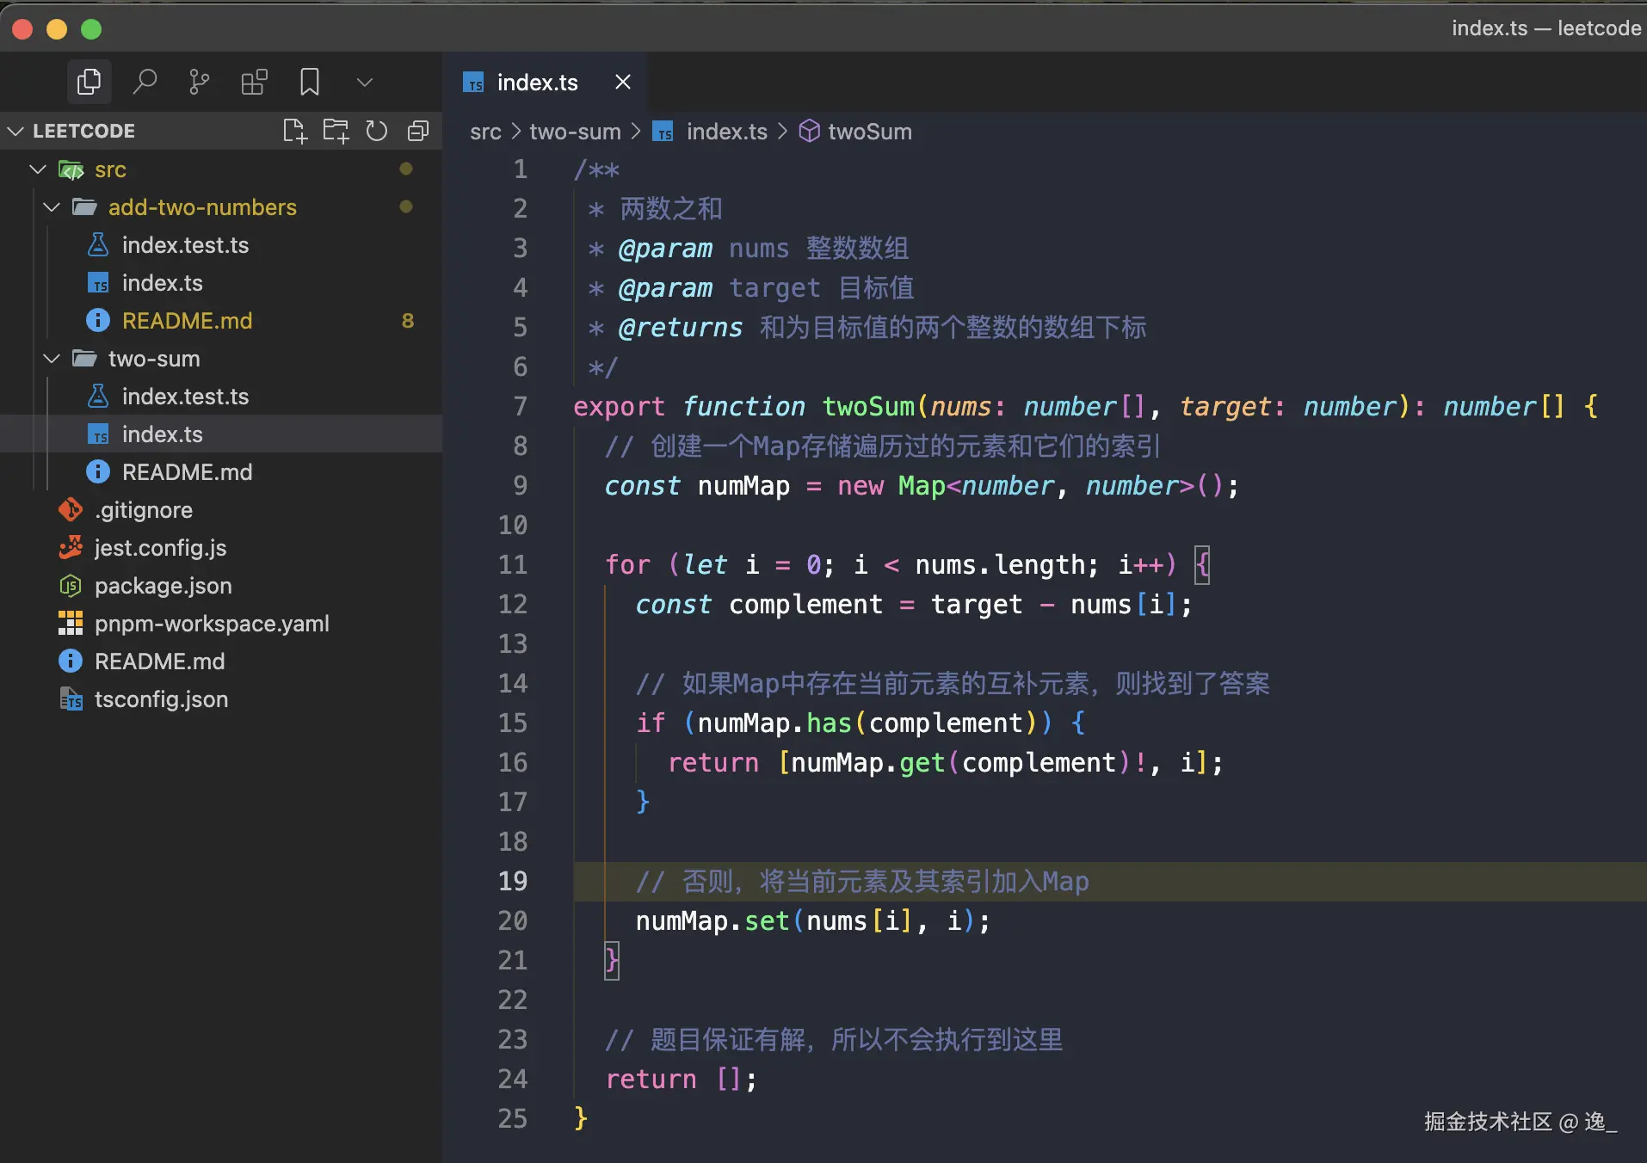1647x1163 pixels.
Task: Open the Search view icon
Action: click(145, 83)
